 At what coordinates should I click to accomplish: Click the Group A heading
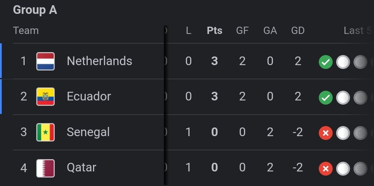point(35,10)
